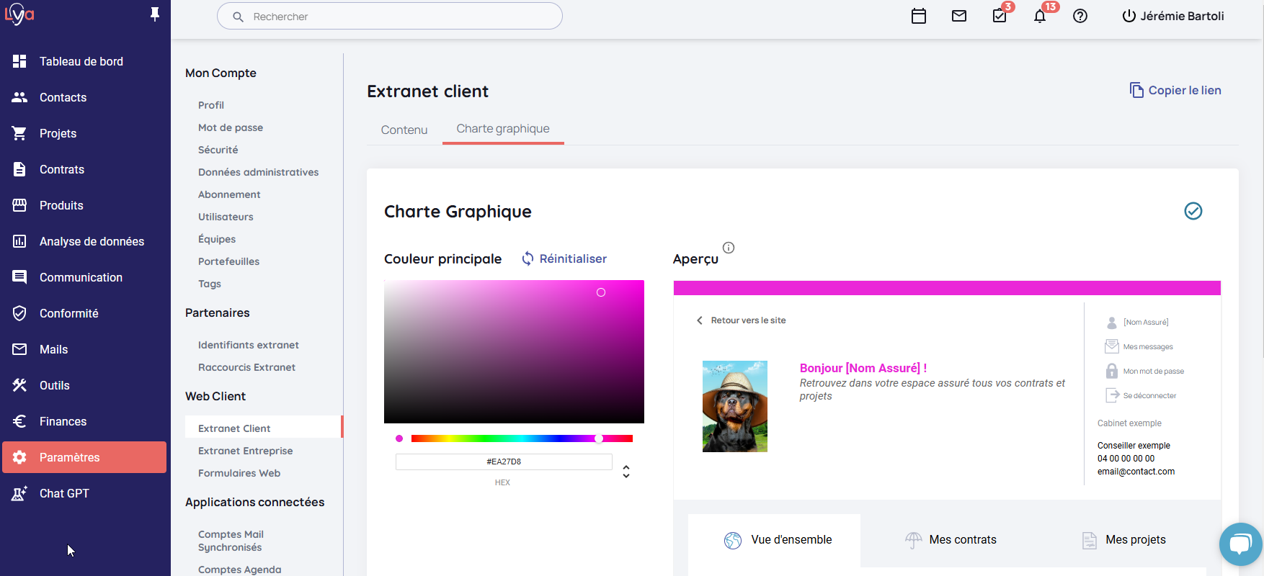This screenshot has height=576, width=1264.
Task: Click the Charte Graphique validate checkmark
Action: [1193, 211]
